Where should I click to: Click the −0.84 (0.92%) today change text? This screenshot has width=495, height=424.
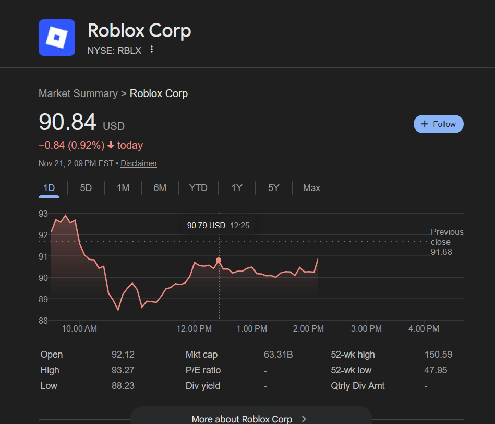[91, 145]
